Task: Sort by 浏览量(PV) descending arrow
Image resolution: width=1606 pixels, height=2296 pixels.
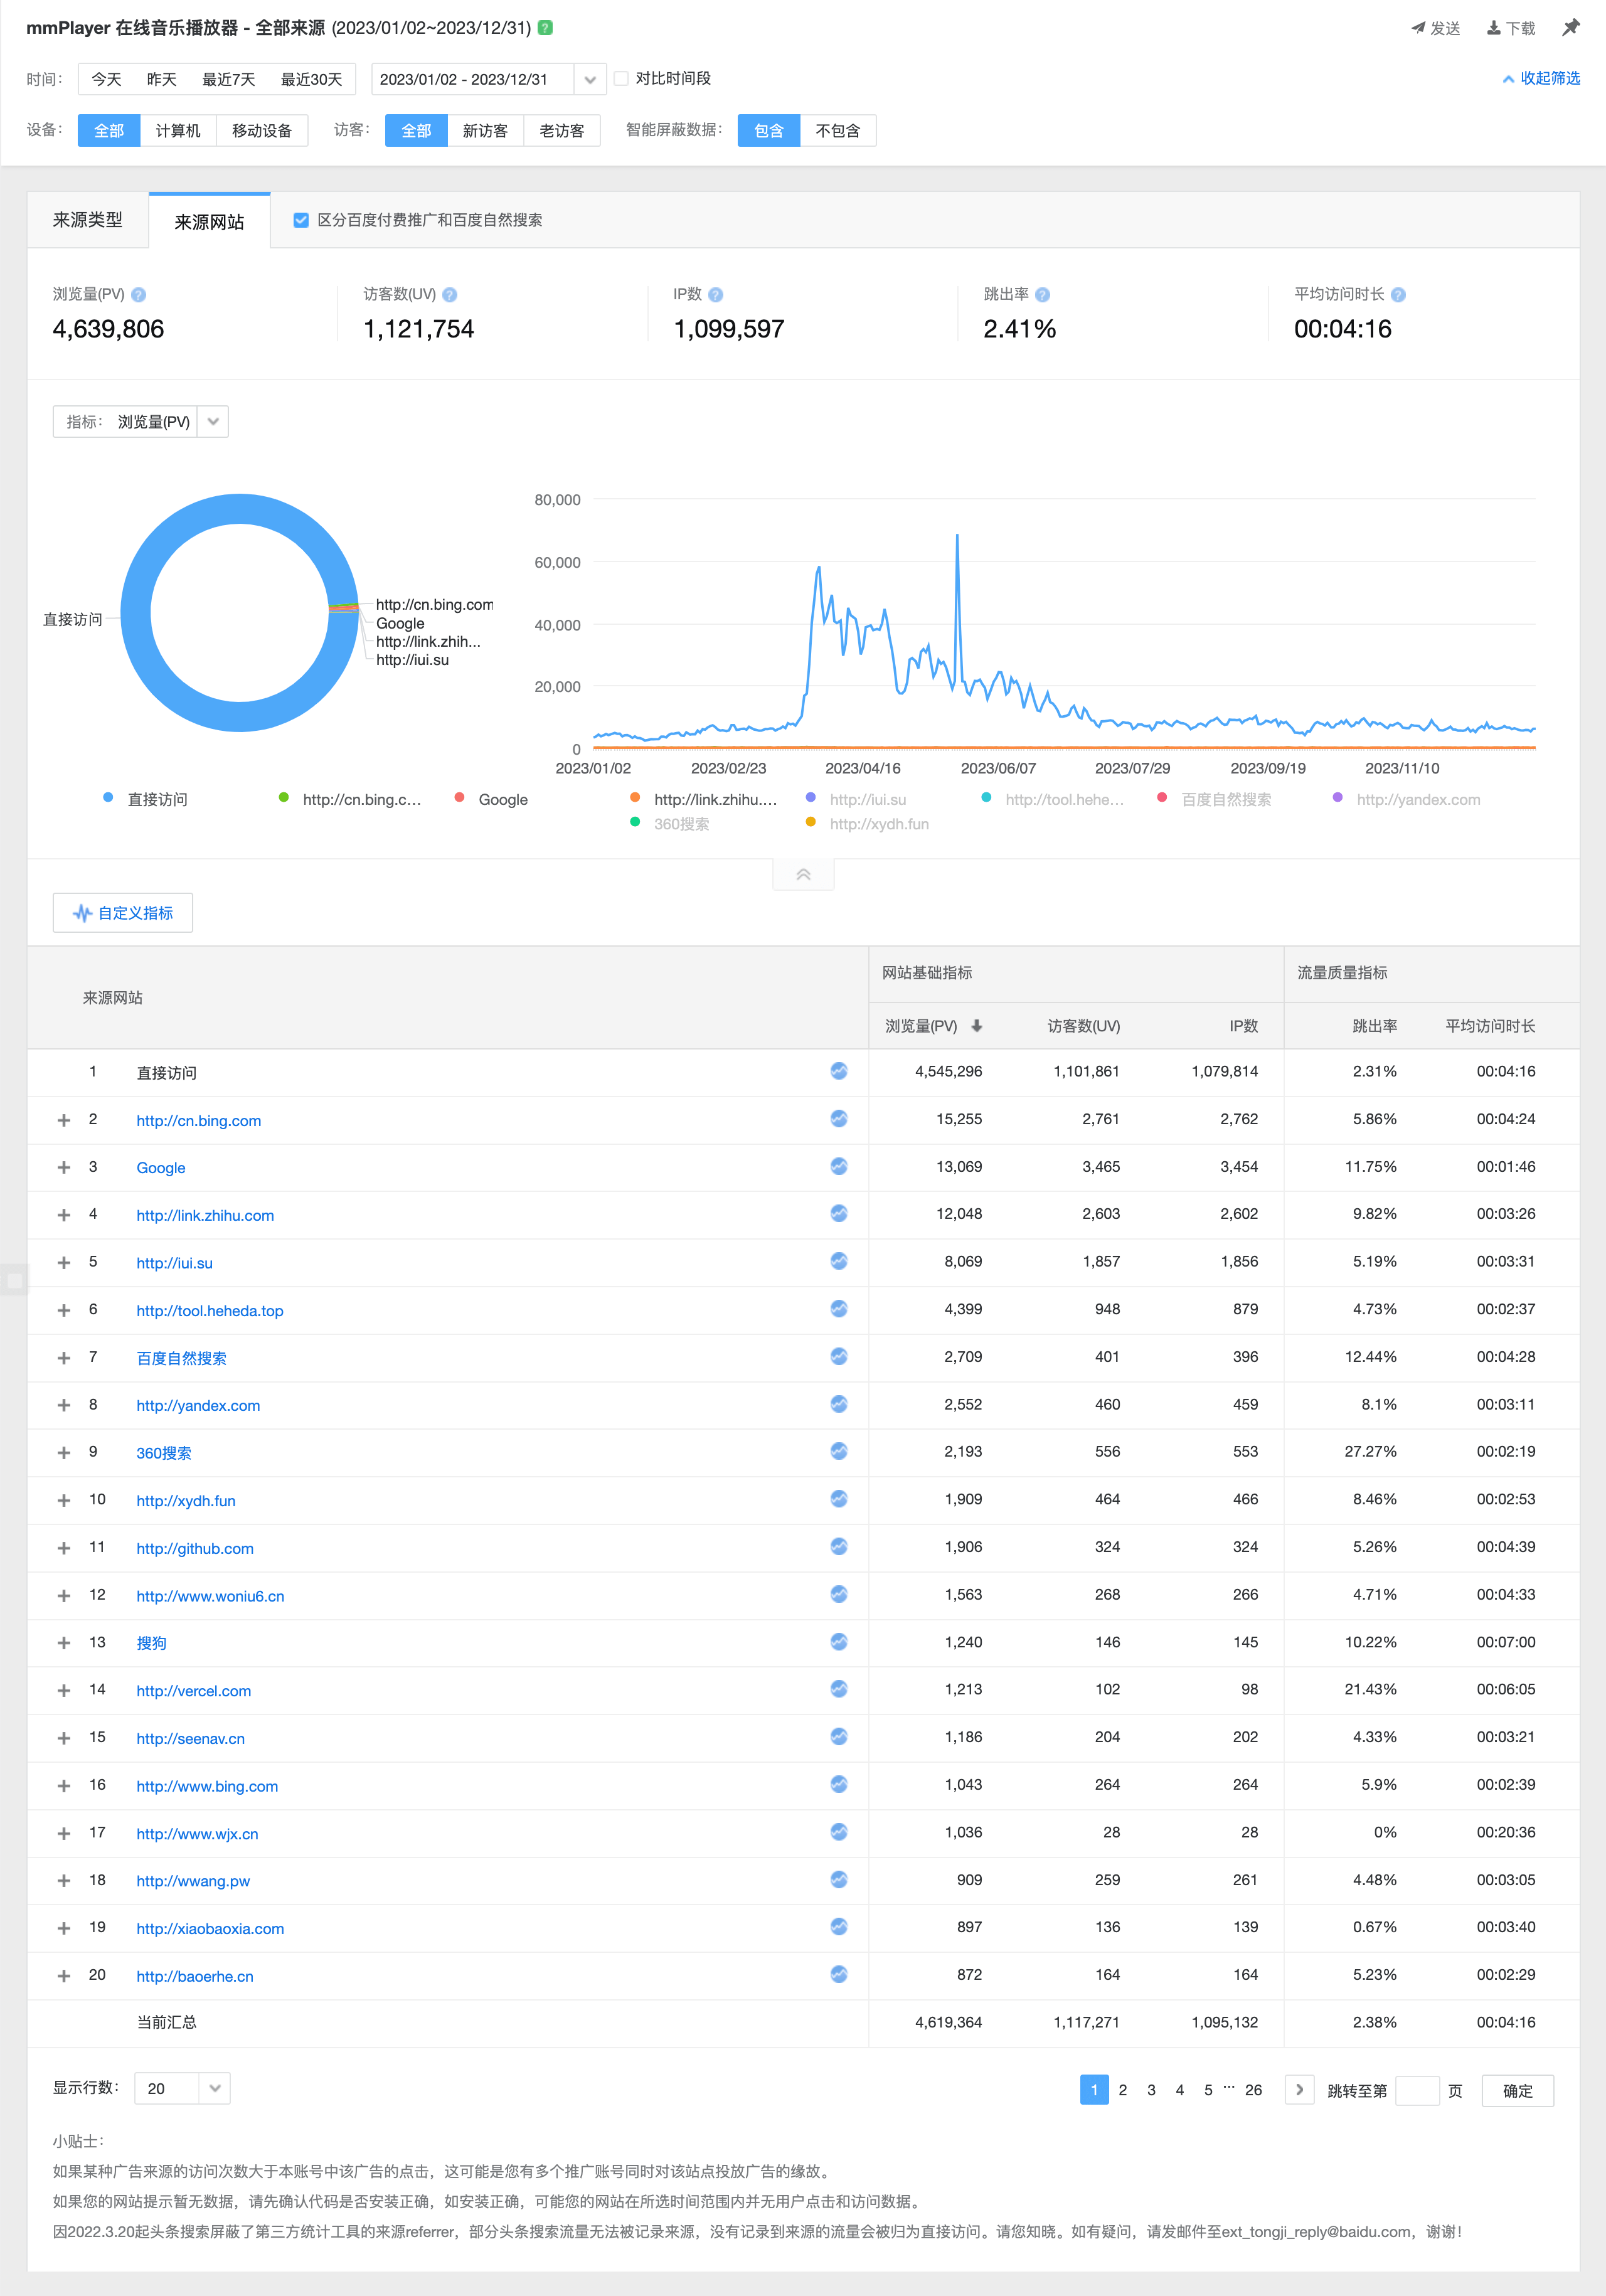Action: click(977, 1025)
